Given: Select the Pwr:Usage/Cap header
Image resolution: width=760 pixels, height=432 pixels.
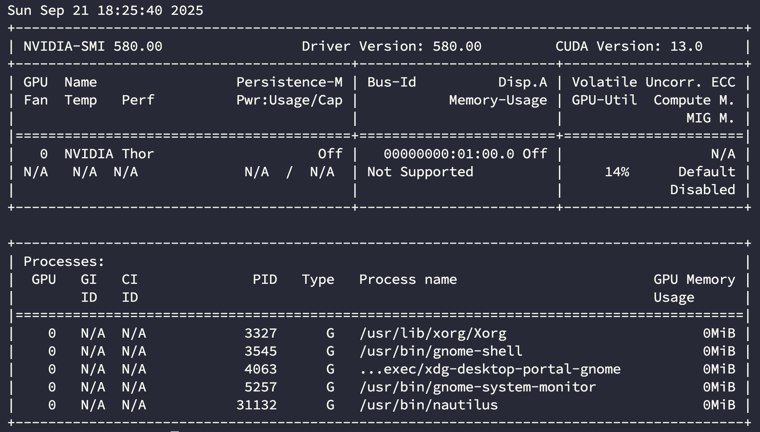Looking at the screenshot, I should pos(290,101).
